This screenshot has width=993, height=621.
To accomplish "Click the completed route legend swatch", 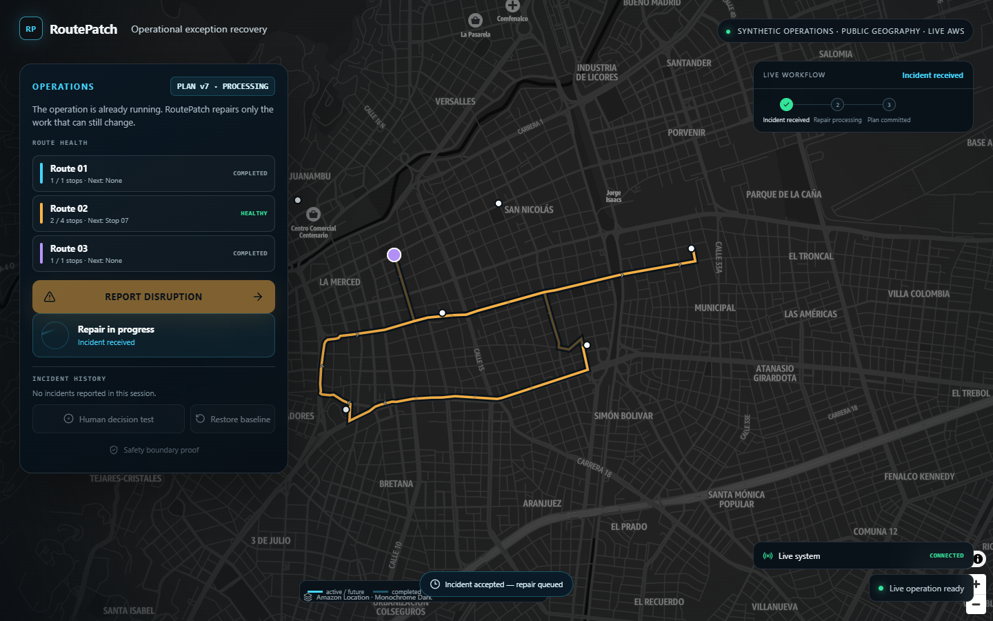I will click(x=381, y=591).
